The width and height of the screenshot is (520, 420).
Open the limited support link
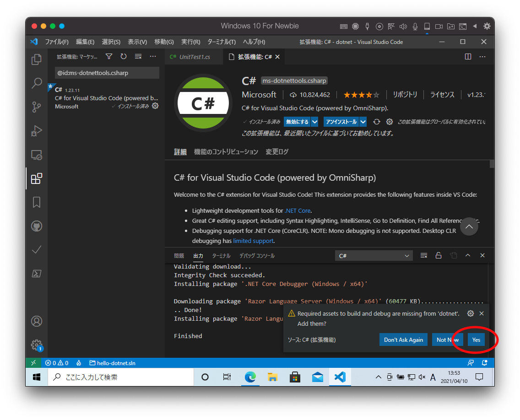(x=254, y=241)
